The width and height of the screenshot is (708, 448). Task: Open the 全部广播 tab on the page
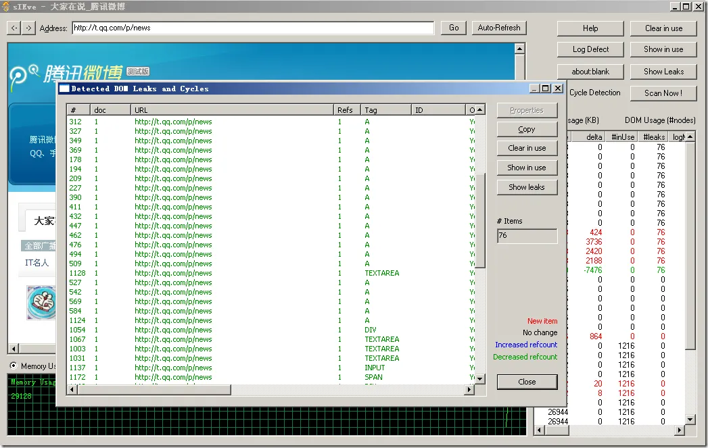click(41, 245)
